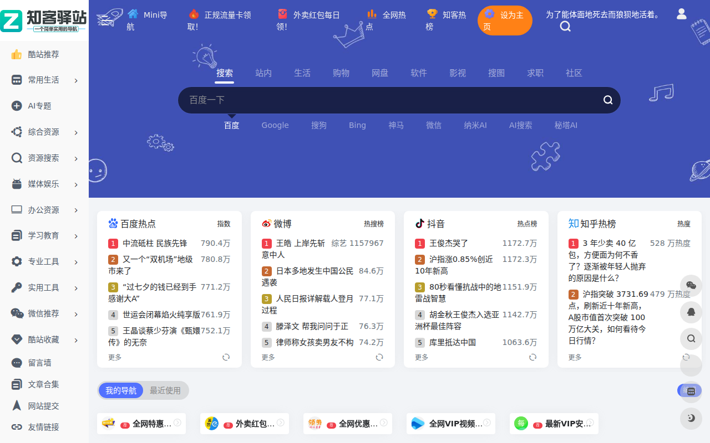Select 秘塔AI as search engine
Viewport: 710px width, 443px height.
(566, 125)
